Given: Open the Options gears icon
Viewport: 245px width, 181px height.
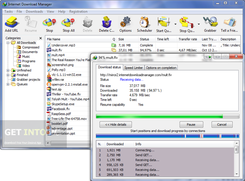Looking at the screenshot, I should (125, 22).
